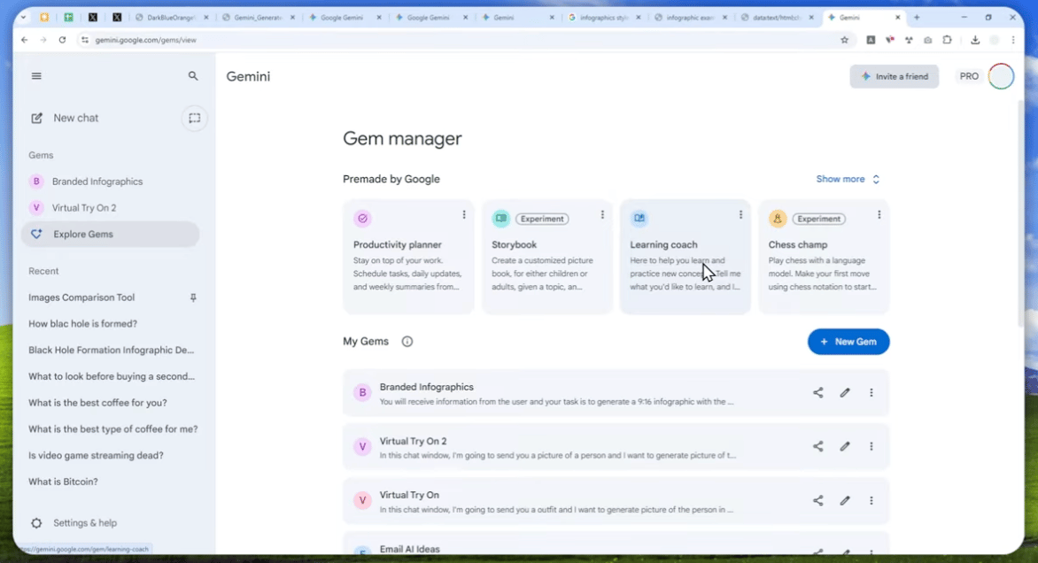Open Productivity planner card
Viewport: 1038px width, 563px height.
408,257
